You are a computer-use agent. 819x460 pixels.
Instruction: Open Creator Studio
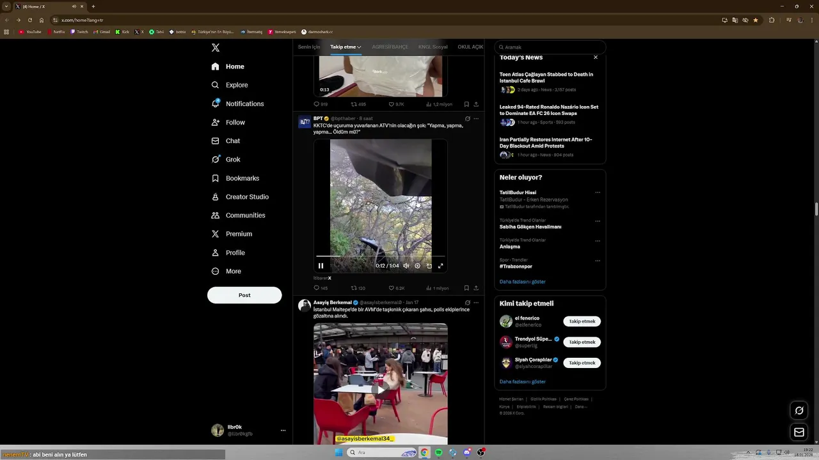[x=239, y=197]
